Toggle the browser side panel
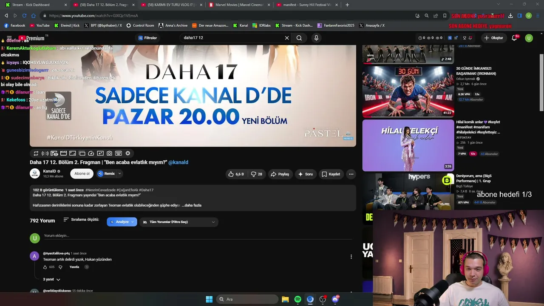This screenshot has width=544, height=306. tap(519, 16)
